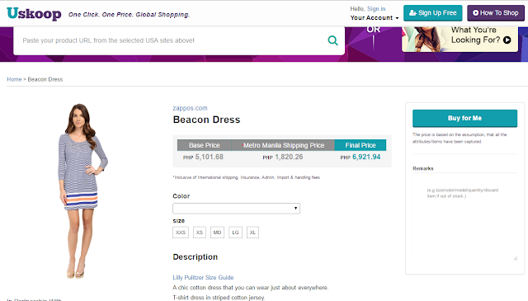Click the How To Shop button
Viewport: 528px width, 301px height.
[495, 13]
